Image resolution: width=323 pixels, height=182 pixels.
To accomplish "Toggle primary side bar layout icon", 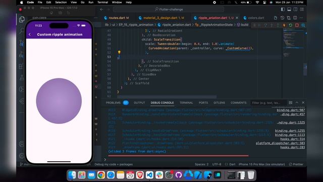I will pos(283,9).
